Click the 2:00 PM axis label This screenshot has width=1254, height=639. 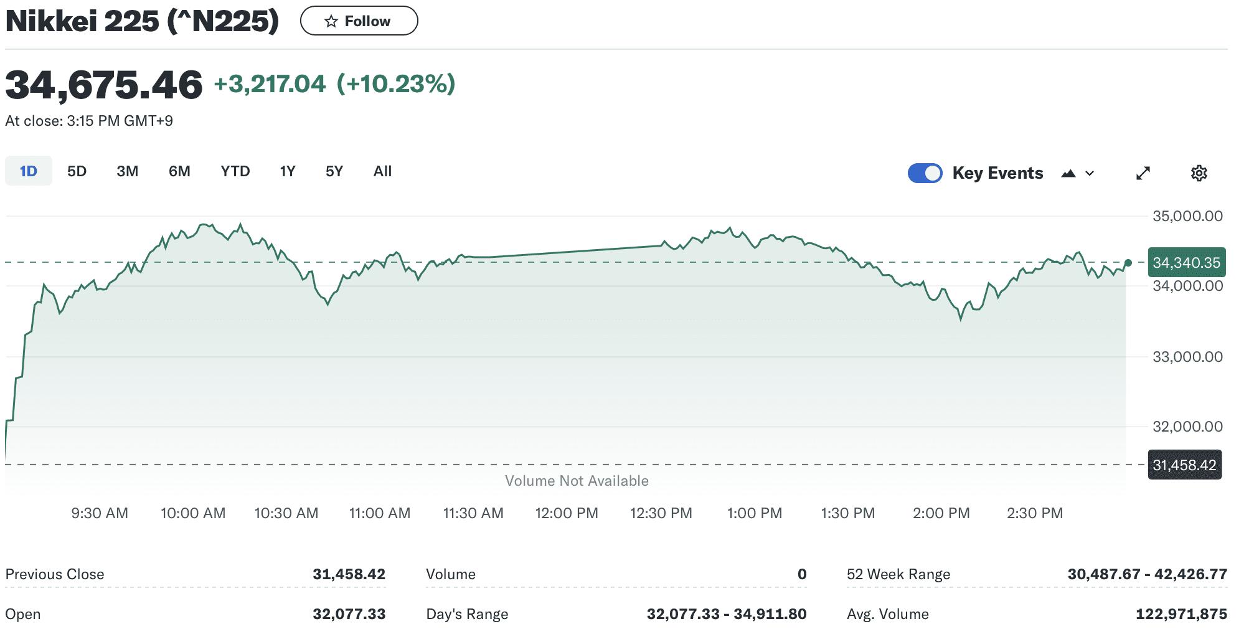click(x=941, y=513)
